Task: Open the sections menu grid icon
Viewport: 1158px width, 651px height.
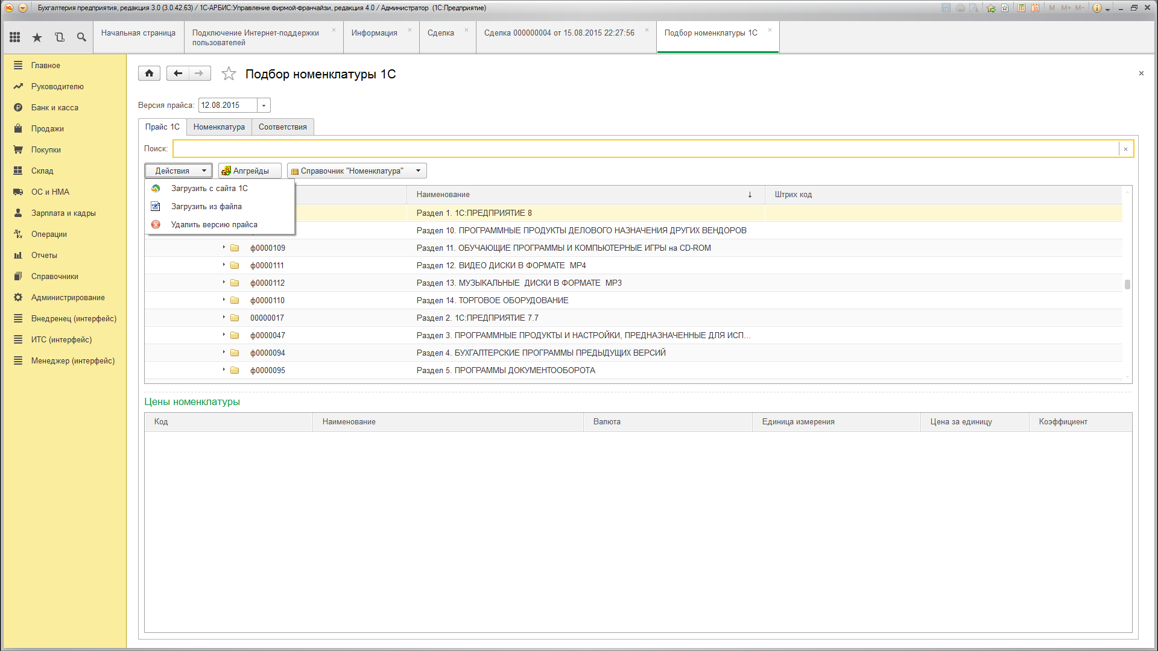Action: click(x=15, y=37)
